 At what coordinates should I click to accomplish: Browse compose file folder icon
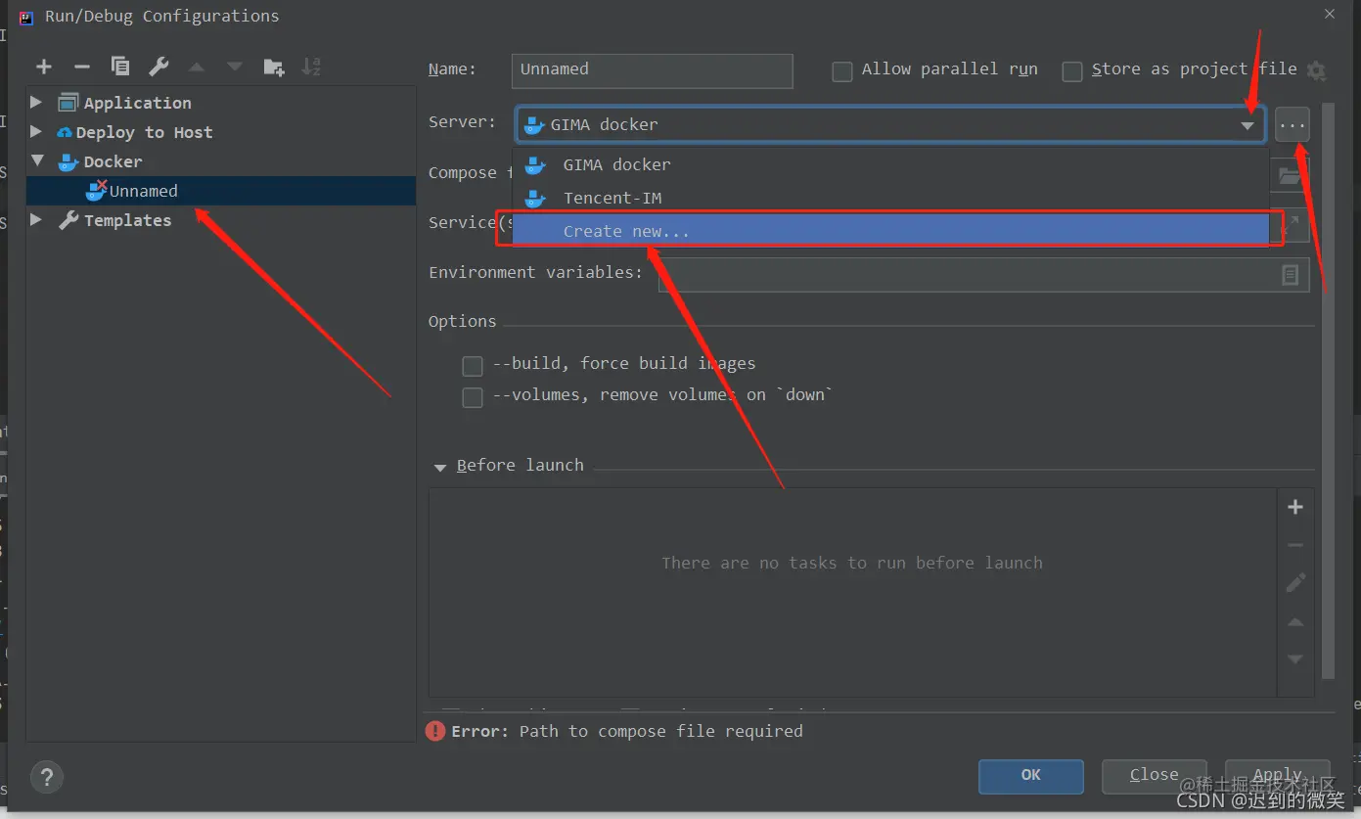pos(1291,175)
